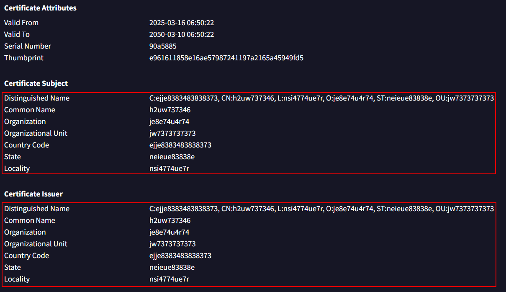Click the Subject Country Code value
Screen dimensions: 506x292
tap(180, 145)
